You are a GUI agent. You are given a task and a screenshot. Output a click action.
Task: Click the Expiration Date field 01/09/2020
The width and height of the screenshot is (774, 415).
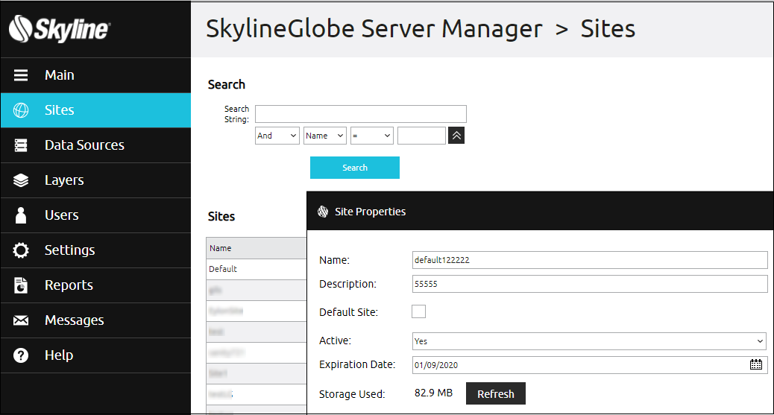coord(589,364)
